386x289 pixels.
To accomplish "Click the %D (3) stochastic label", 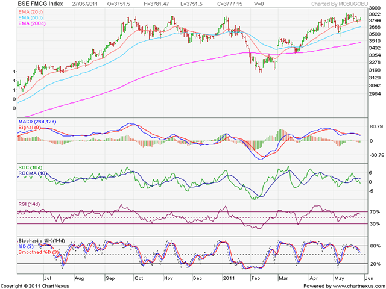I will pyautogui.click(x=26, y=246).
